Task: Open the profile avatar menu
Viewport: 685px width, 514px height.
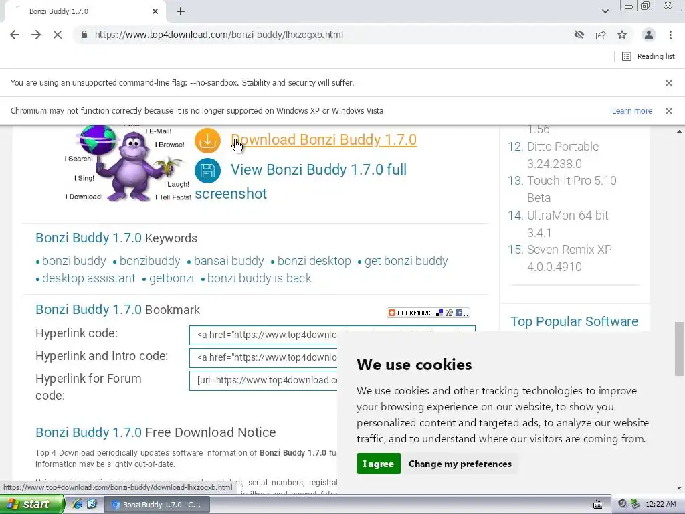Action: [x=649, y=35]
